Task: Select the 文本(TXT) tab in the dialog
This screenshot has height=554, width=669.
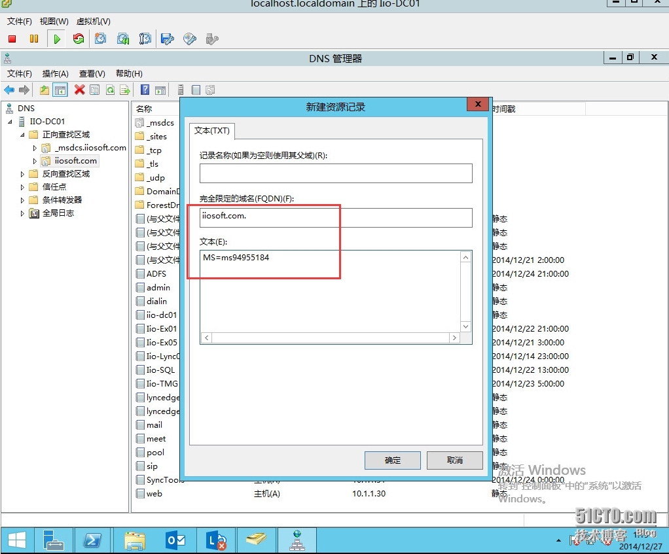Action: tap(212, 131)
